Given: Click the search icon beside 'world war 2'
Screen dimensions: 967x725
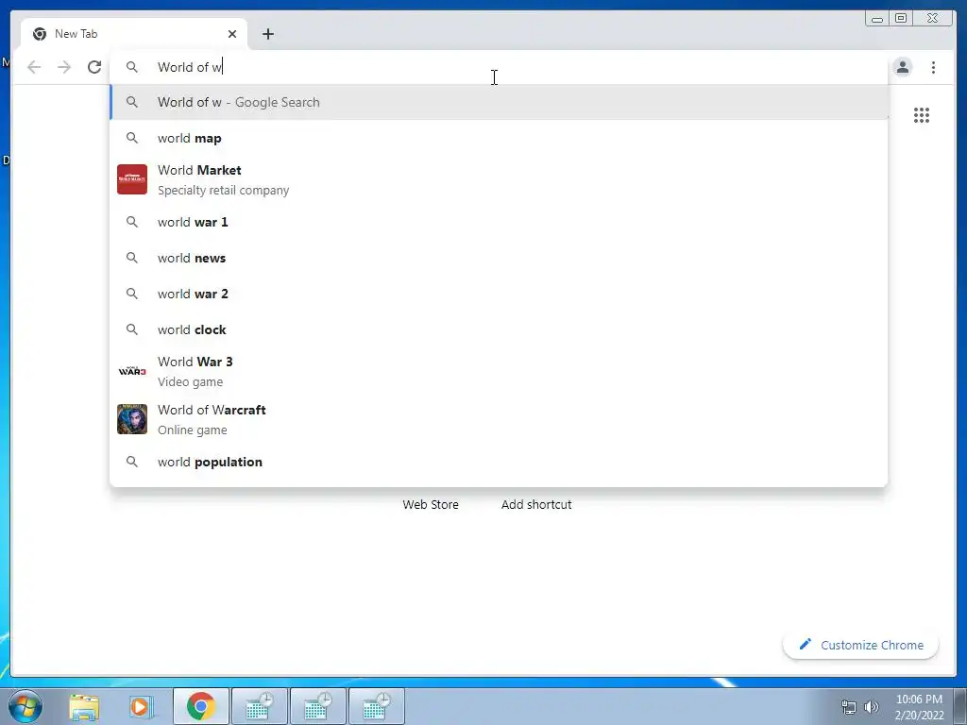Looking at the screenshot, I should (x=132, y=294).
